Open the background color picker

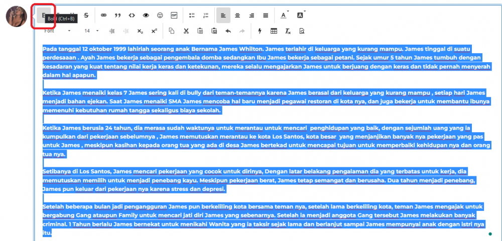point(301,16)
